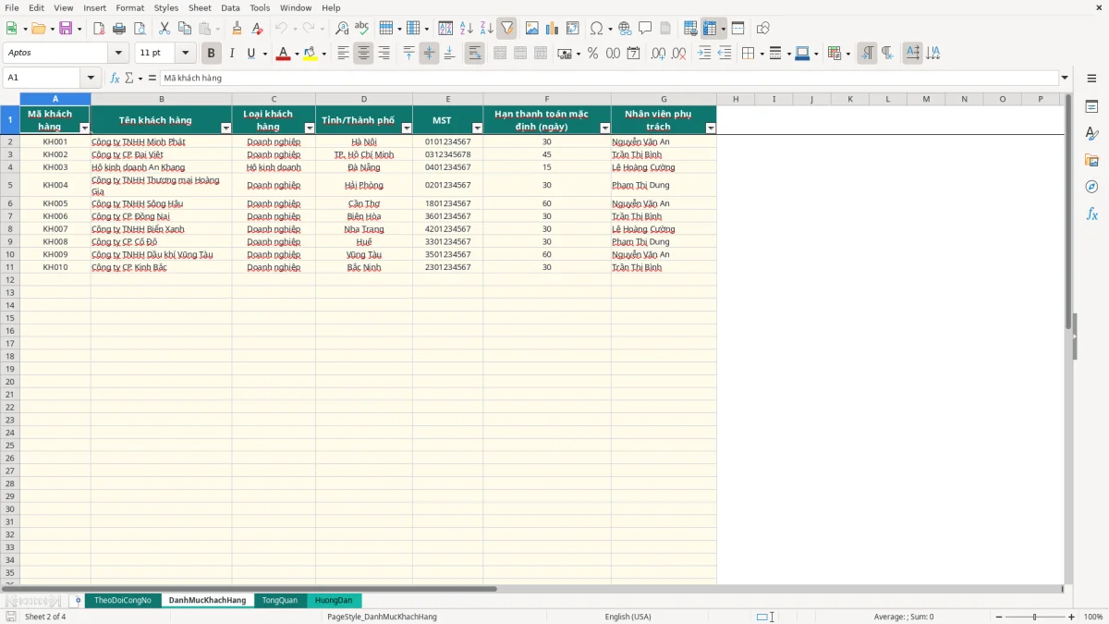The height and width of the screenshot is (624, 1109).
Task: Open font size dropdown arrow
Action: coord(185,54)
